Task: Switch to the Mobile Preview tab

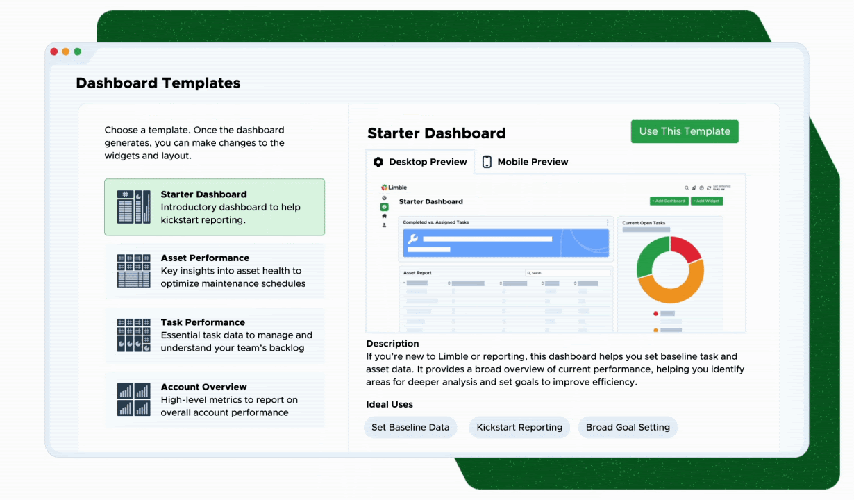Action: [525, 162]
